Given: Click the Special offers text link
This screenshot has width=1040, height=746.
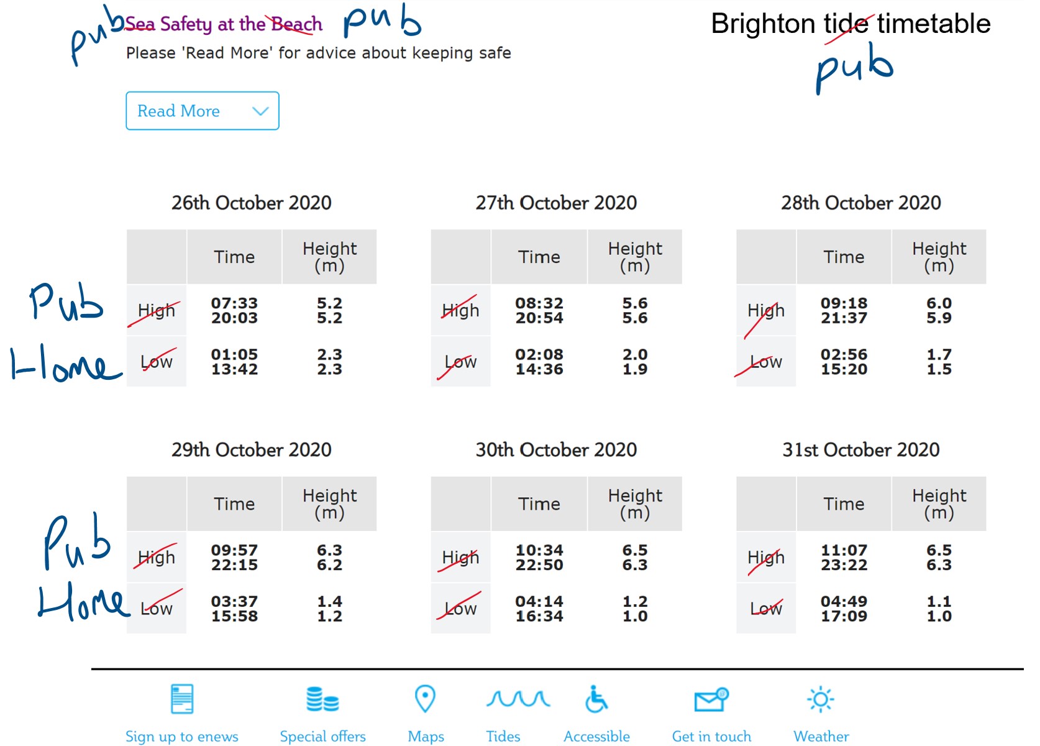Looking at the screenshot, I should click(x=322, y=737).
